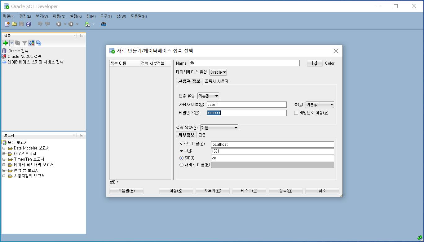
Task: Open the 롤 dropdown
Action: (x=320, y=105)
